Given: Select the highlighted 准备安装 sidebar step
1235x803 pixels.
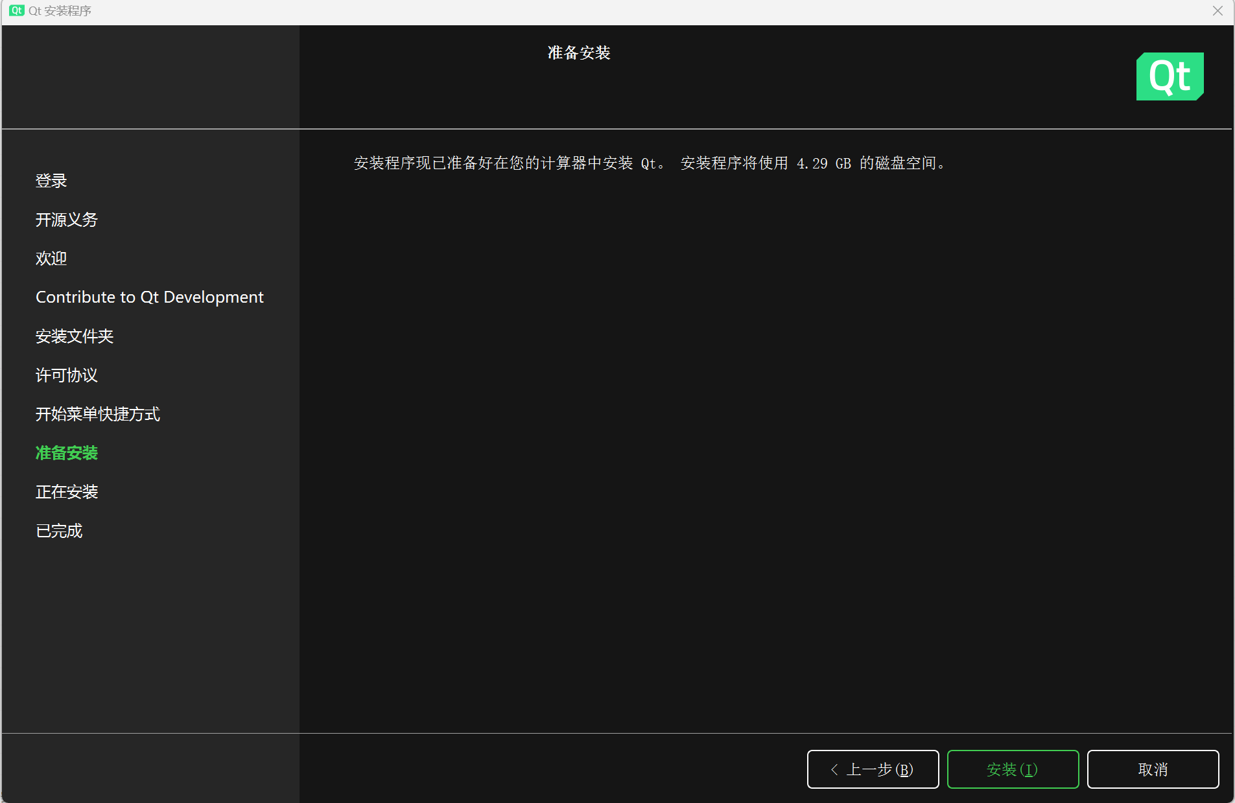Looking at the screenshot, I should (x=67, y=453).
